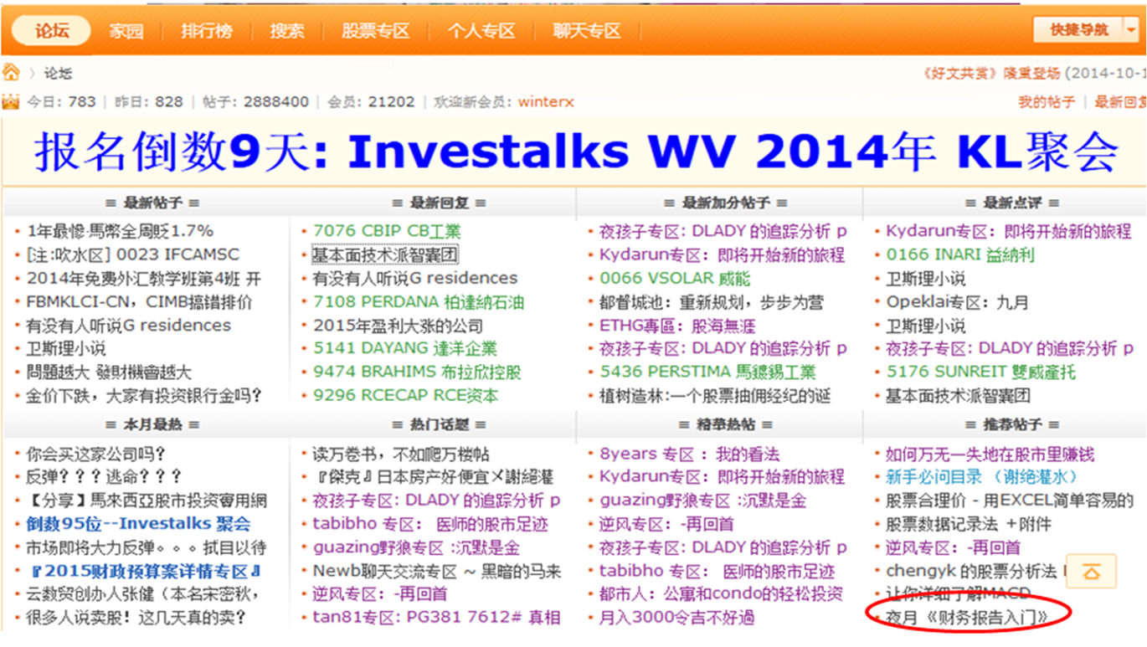The height and width of the screenshot is (647, 1147).
Task: Open 5141 DAYANG 達洋企業 thread
Action: tap(404, 348)
